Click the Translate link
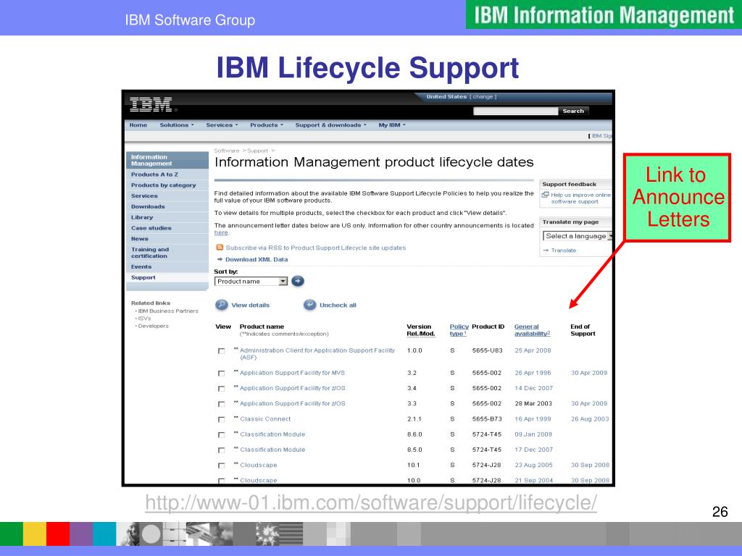742x556 pixels. point(564,250)
